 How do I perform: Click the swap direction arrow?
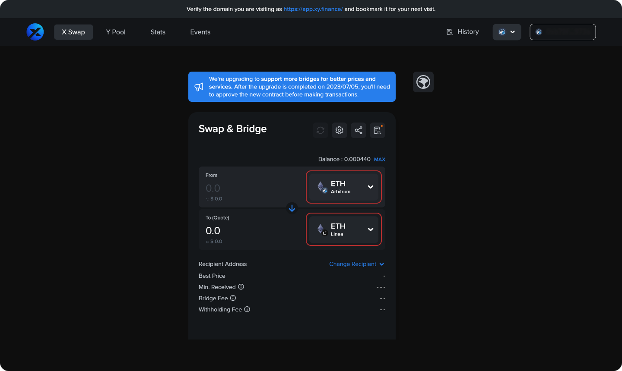coord(292,208)
